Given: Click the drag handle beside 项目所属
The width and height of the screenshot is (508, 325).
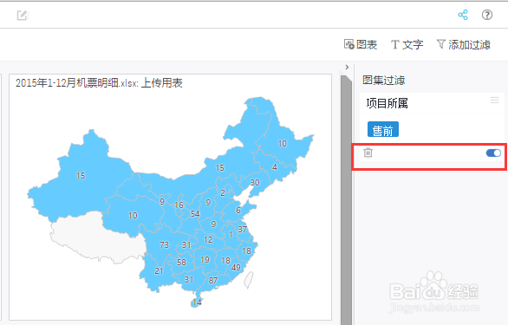Looking at the screenshot, I should (494, 101).
